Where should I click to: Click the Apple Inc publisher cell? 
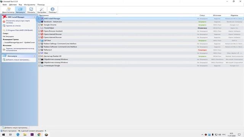tap(234, 28)
